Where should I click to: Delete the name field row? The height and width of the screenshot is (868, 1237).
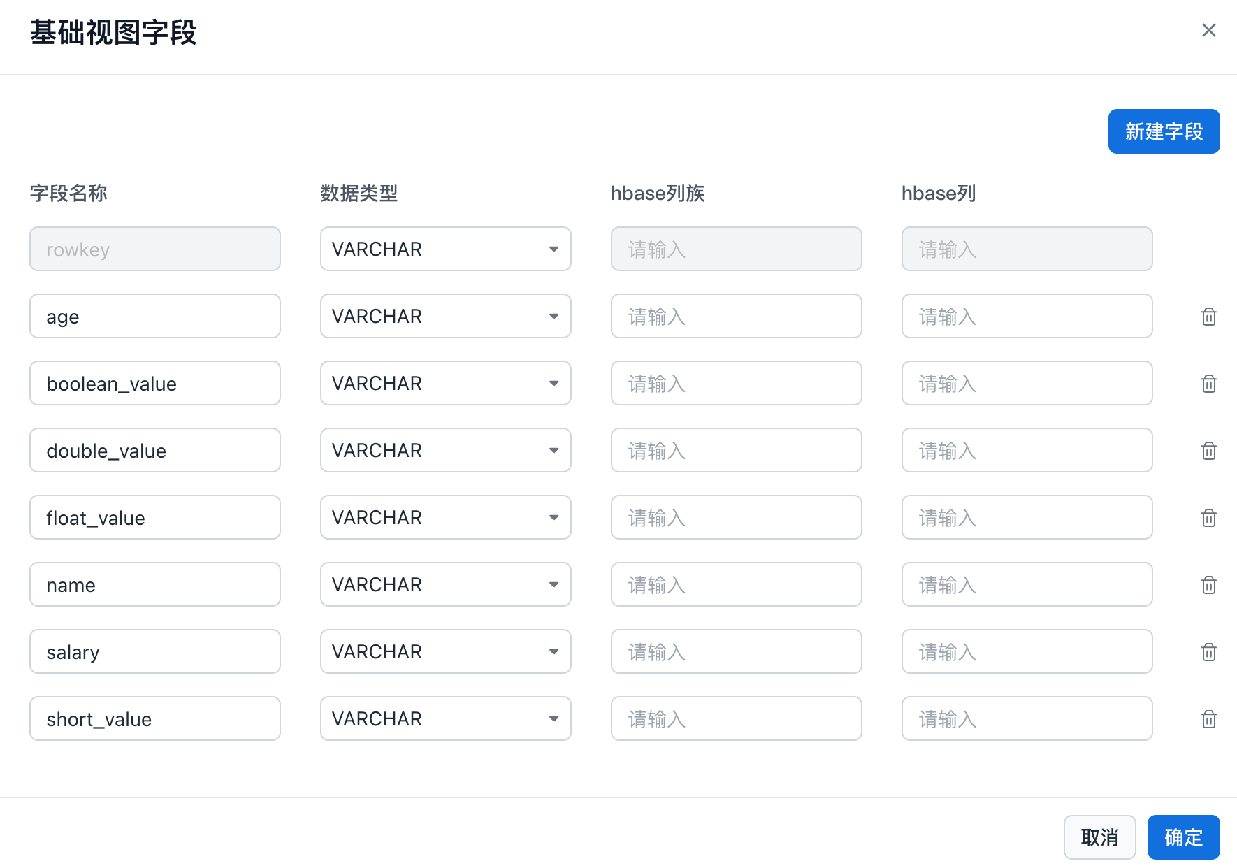(1208, 585)
